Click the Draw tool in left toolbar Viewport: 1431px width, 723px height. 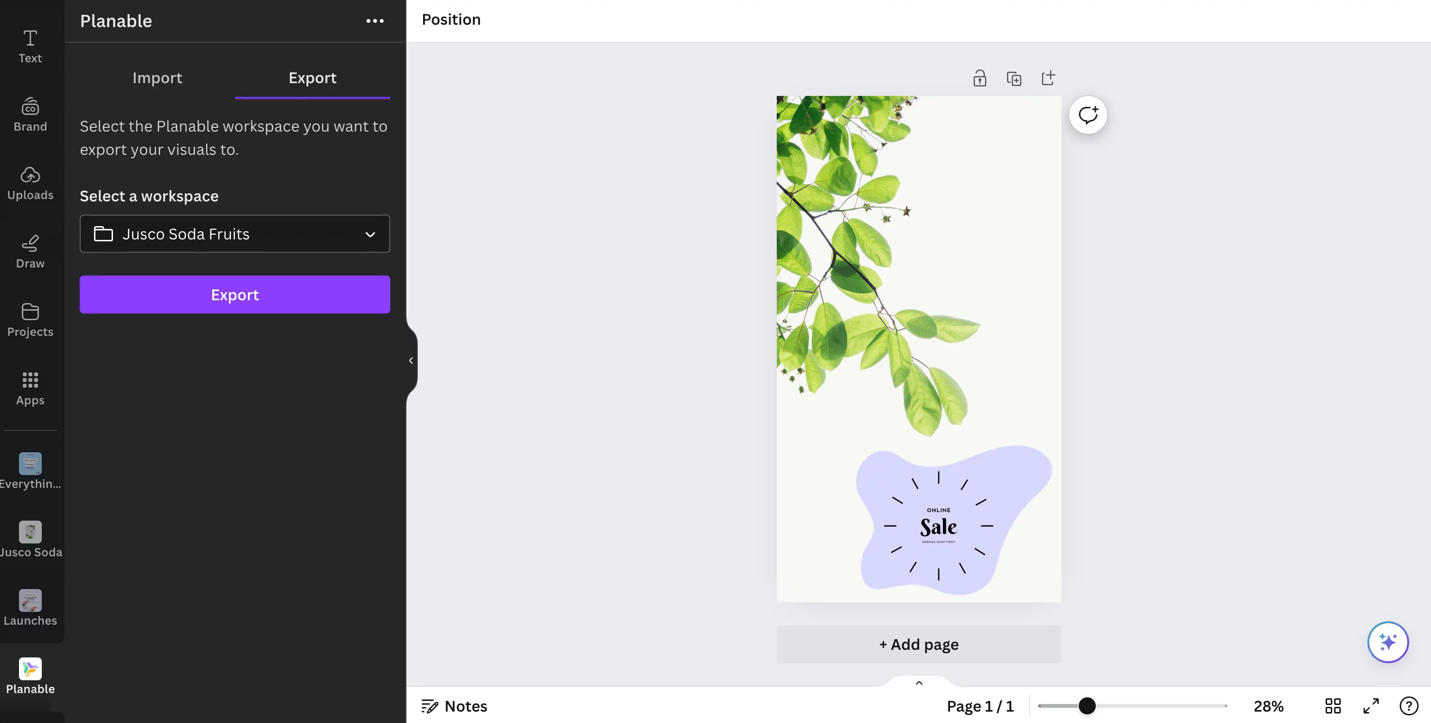click(30, 250)
